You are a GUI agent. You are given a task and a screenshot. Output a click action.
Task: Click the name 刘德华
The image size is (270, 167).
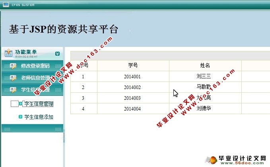coord(204,108)
